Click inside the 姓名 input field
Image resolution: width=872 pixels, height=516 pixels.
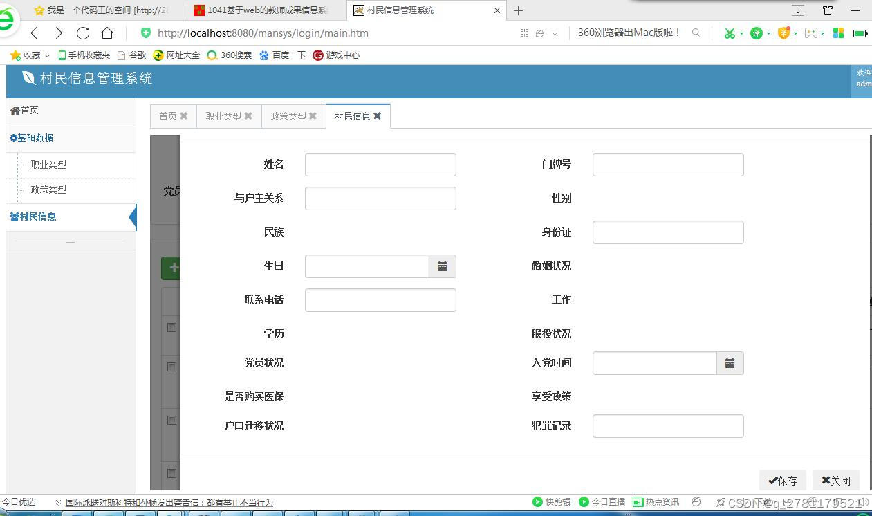[380, 164]
